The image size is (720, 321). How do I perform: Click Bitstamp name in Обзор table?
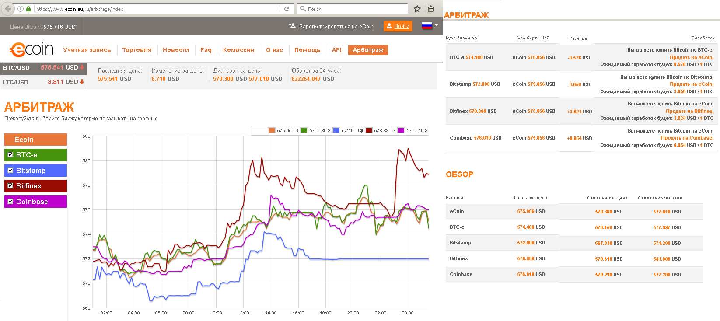(x=461, y=243)
